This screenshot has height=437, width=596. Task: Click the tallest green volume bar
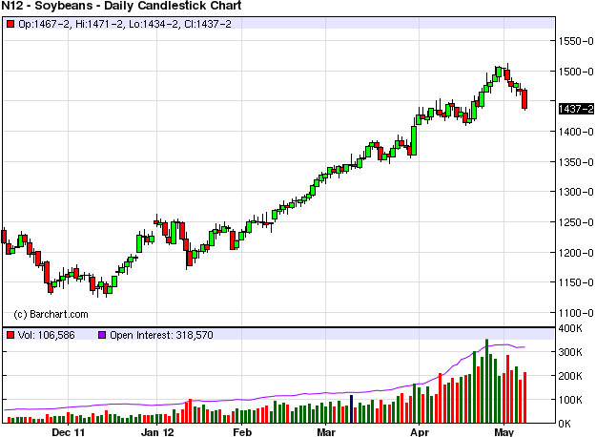(486, 381)
